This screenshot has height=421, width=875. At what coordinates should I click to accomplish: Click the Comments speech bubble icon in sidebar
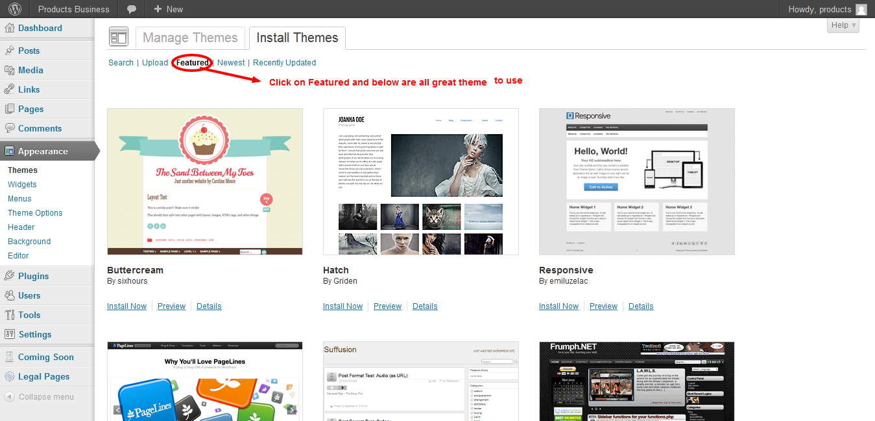pos(10,128)
